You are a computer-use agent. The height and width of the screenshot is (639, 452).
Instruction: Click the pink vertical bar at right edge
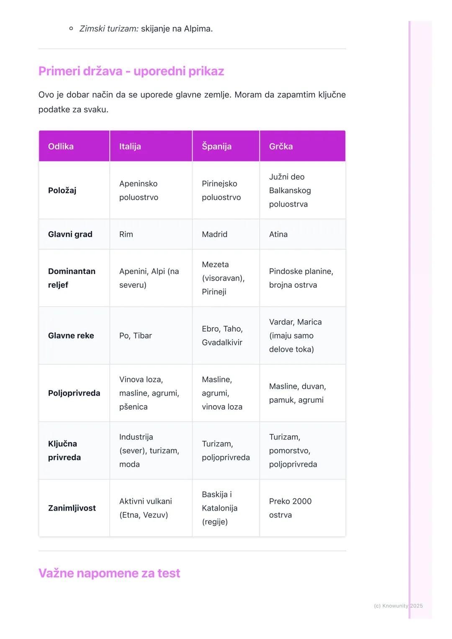[x=410, y=318]
